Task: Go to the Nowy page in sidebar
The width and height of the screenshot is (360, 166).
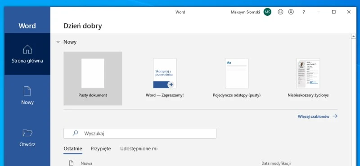Action: [x=27, y=95]
